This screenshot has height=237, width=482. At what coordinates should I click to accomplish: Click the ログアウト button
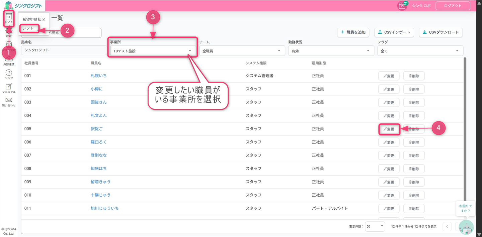(x=453, y=6)
